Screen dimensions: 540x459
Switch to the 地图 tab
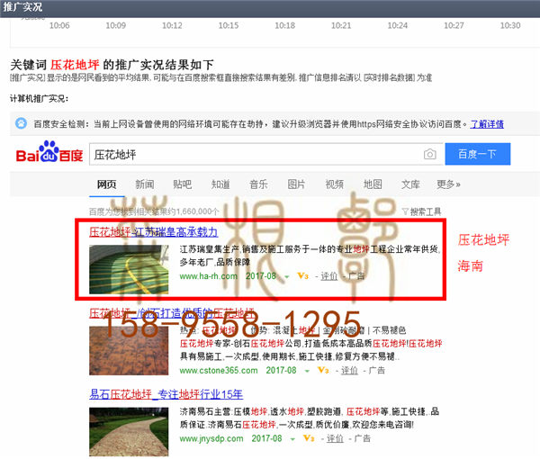(373, 184)
